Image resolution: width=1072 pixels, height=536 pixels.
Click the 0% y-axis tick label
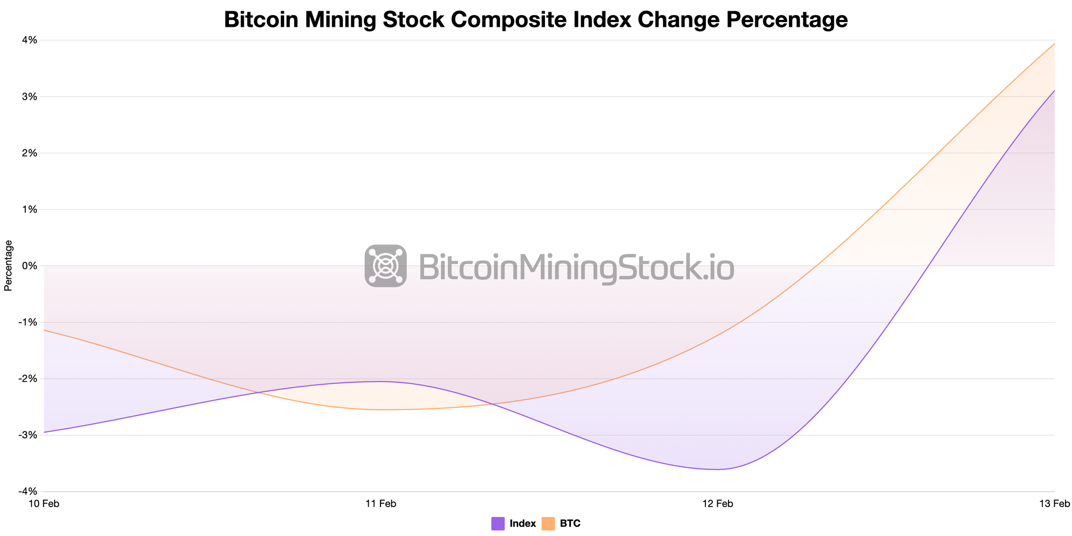[29, 266]
